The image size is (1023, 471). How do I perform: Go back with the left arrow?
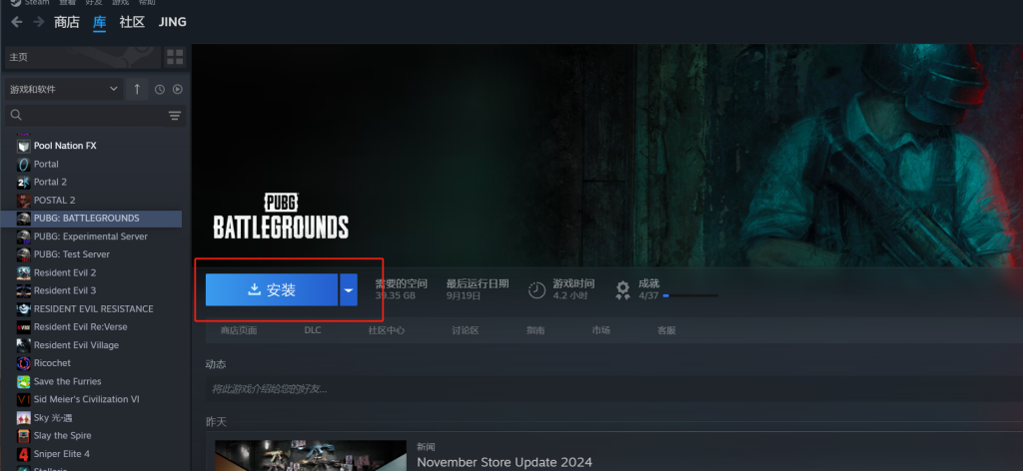(16, 22)
